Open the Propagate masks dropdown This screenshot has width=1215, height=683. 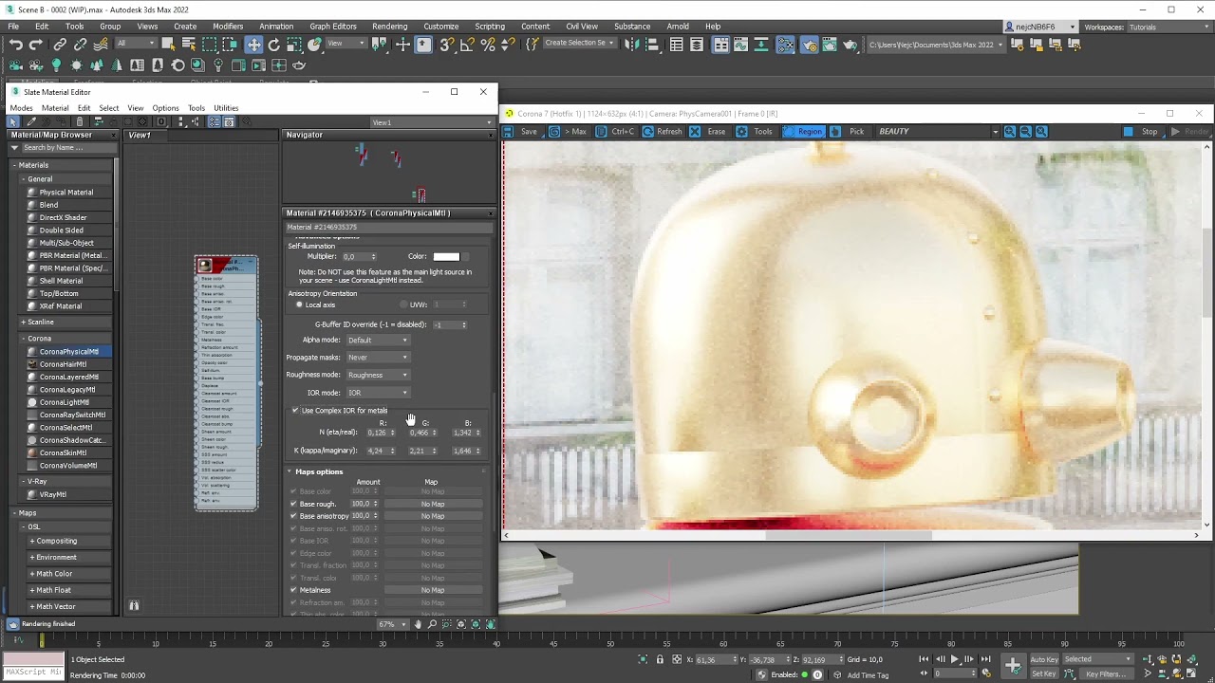(x=378, y=358)
